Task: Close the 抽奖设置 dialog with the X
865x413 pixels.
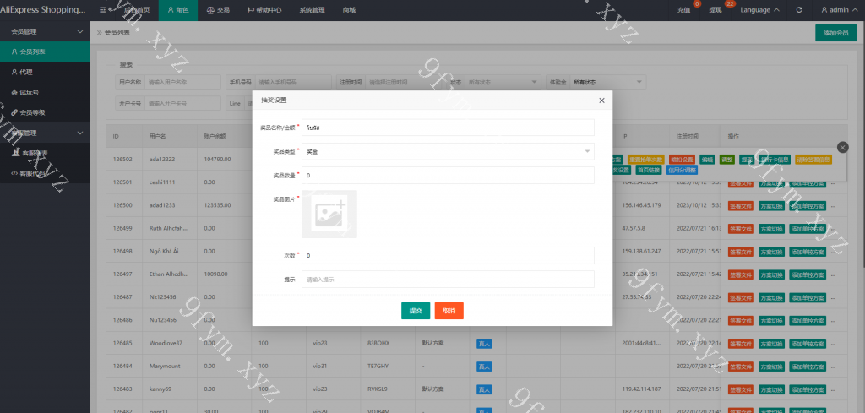Action: click(601, 101)
